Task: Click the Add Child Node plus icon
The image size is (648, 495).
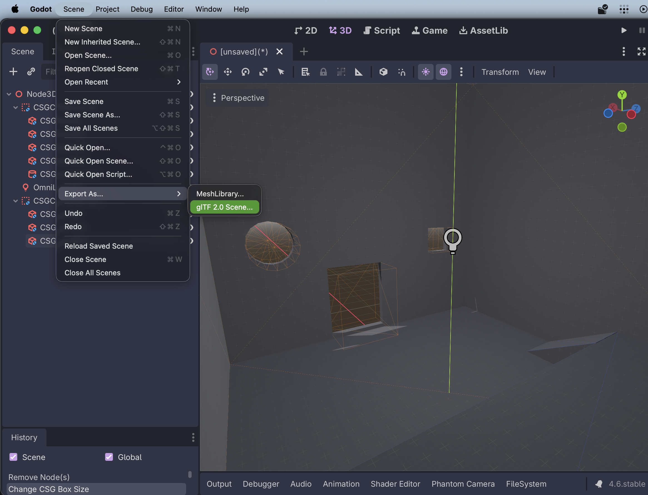Action: pyautogui.click(x=13, y=71)
